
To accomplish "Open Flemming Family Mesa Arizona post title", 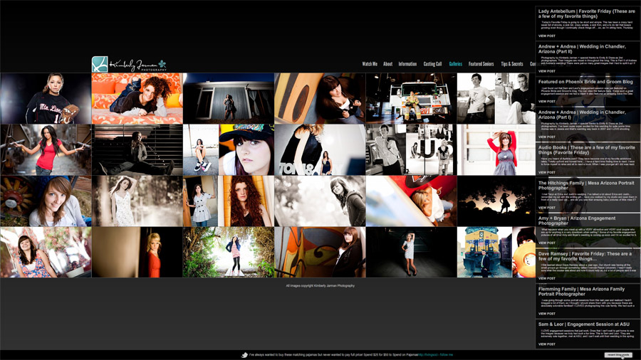I will [x=581, y=292].
